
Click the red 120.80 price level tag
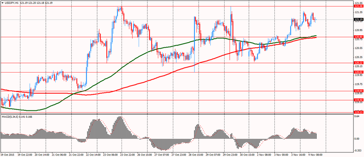pyautogui.click(x=359, y=37)
